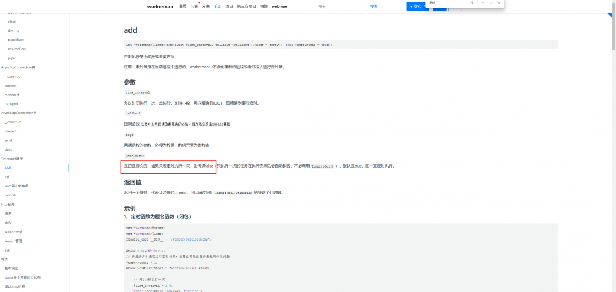Open the AsyncUdpConnection类 sidebar section

(x=18, y=113)
